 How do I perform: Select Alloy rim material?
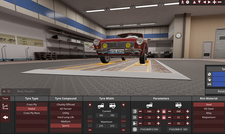tap(209, 113)
